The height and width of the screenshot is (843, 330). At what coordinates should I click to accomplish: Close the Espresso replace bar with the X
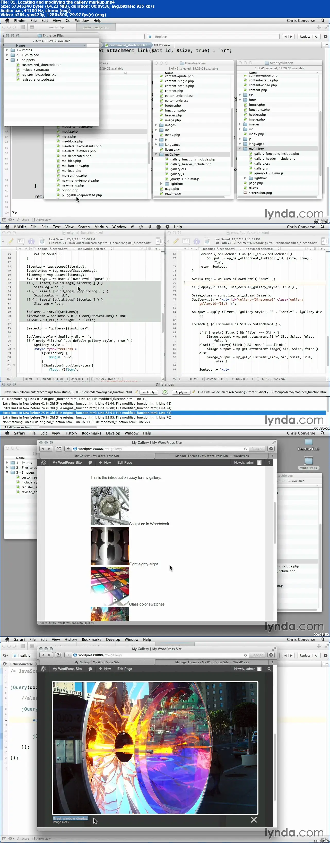325,37
